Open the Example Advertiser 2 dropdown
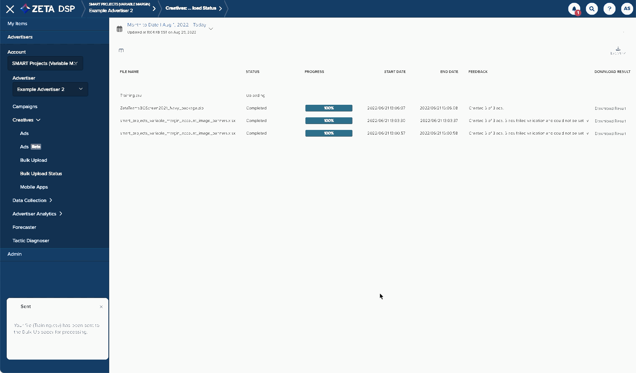Image resolution: width=636 pixels, height=373 pixels. 50,89
